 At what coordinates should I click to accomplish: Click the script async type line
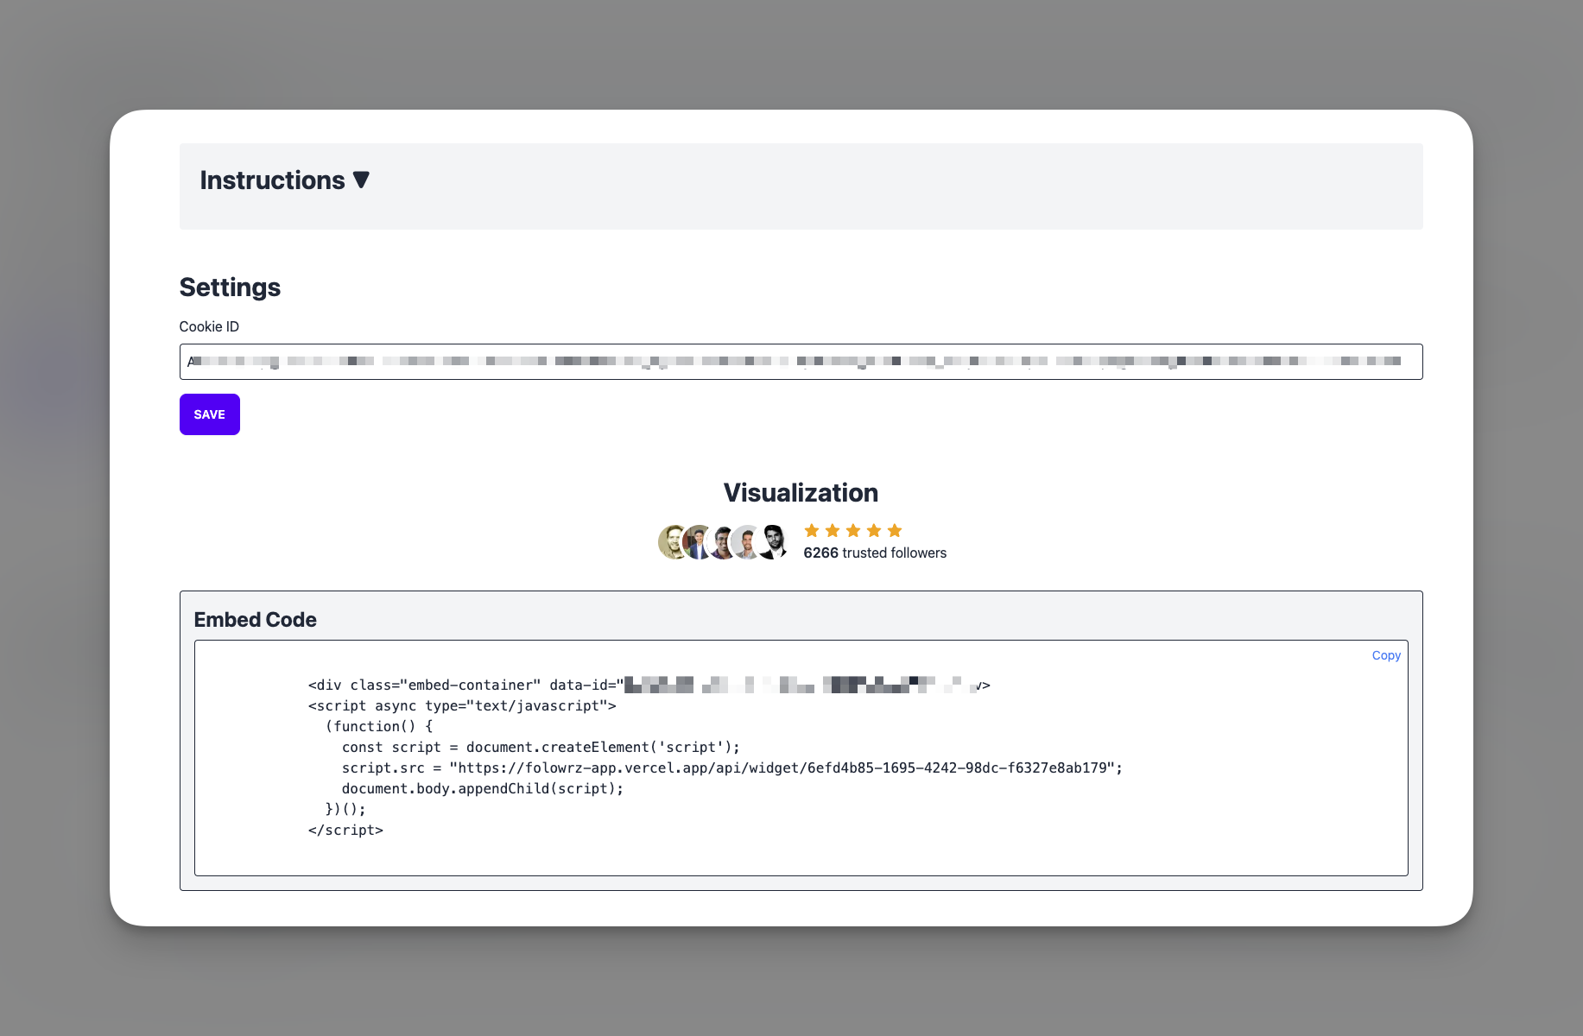[x=462, y=705]
